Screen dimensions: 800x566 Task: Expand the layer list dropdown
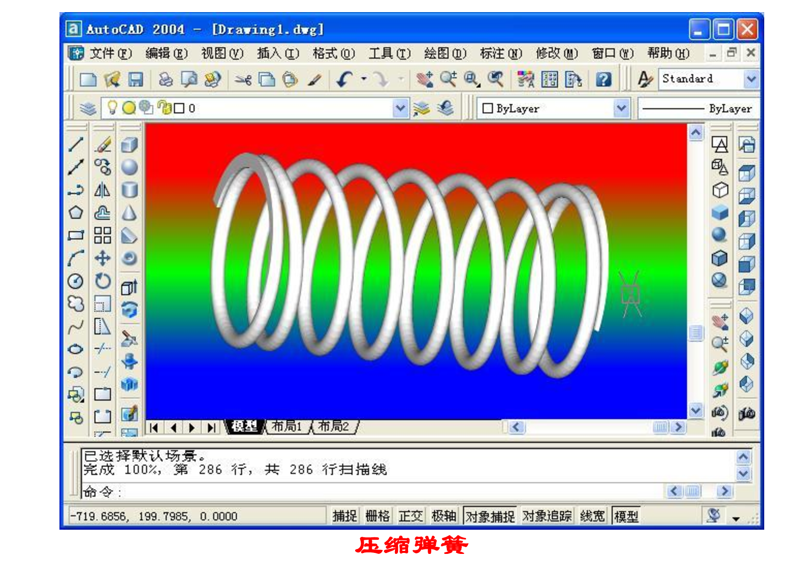coord(401,108)
